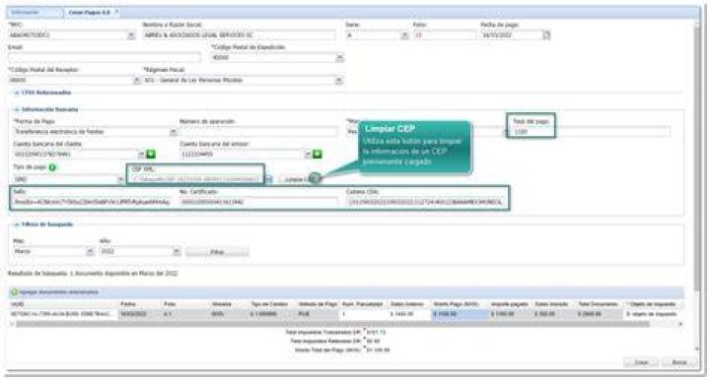Open Cuenta bancaria del cliente dropdown
Viewport: 710px width, 380px height.
(141, 155)
